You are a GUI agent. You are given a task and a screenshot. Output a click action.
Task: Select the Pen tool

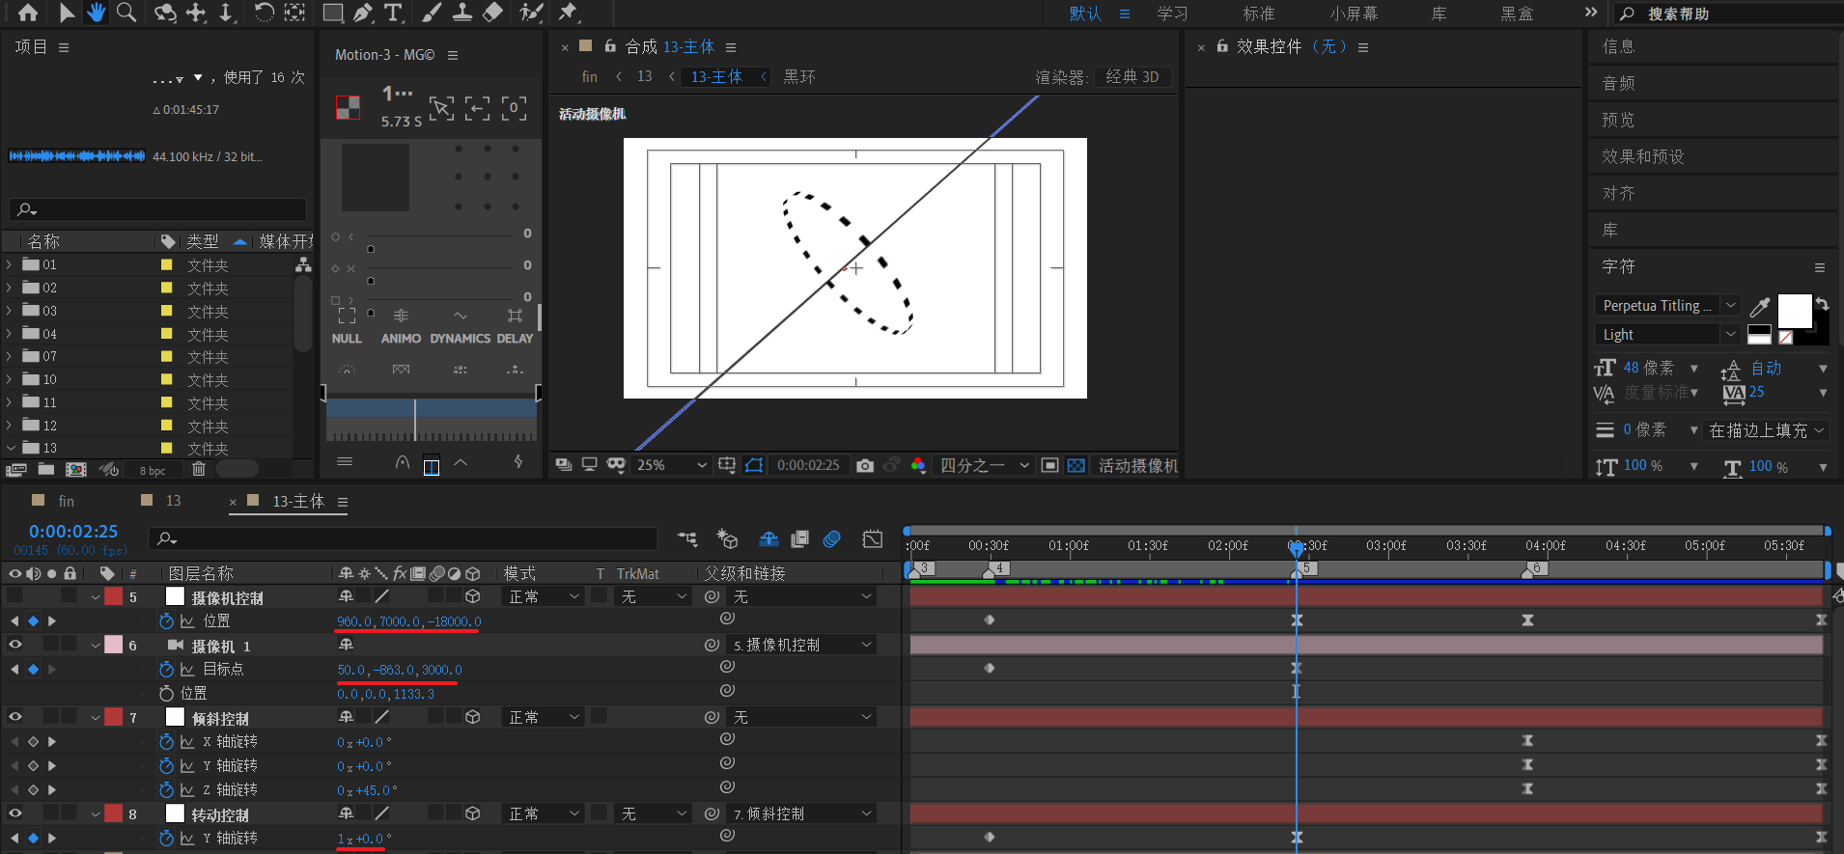(362, 13)
